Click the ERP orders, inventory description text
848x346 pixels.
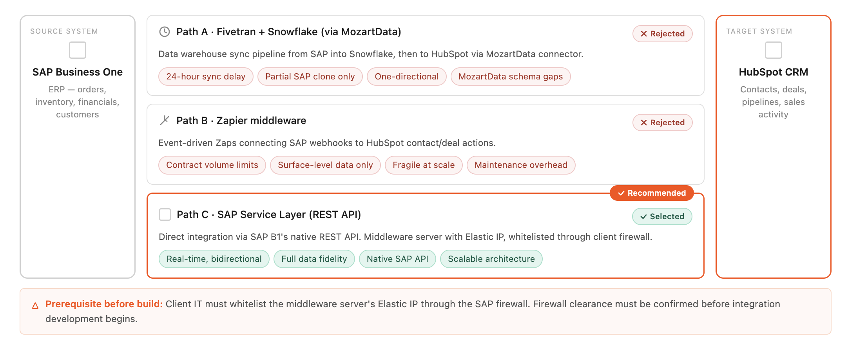(x=78, y=102)
